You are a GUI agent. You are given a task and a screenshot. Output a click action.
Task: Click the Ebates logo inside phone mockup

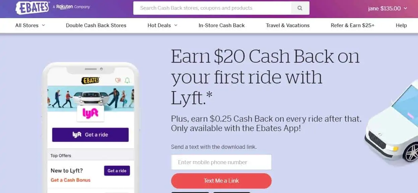tap(91, 80)
